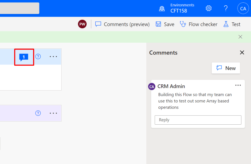Run Flow checker from the toolbar
This screenshot has width=251, height=164.
[x=199, y=24]
